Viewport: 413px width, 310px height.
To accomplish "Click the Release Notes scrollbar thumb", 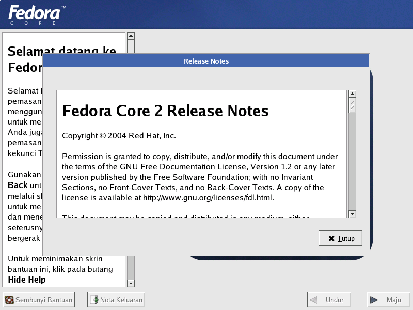I will (352, 105).
